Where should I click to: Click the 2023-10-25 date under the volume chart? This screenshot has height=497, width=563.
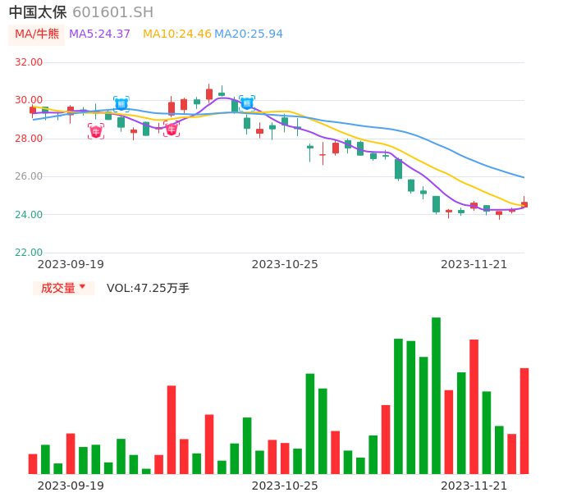pos(285,486)
